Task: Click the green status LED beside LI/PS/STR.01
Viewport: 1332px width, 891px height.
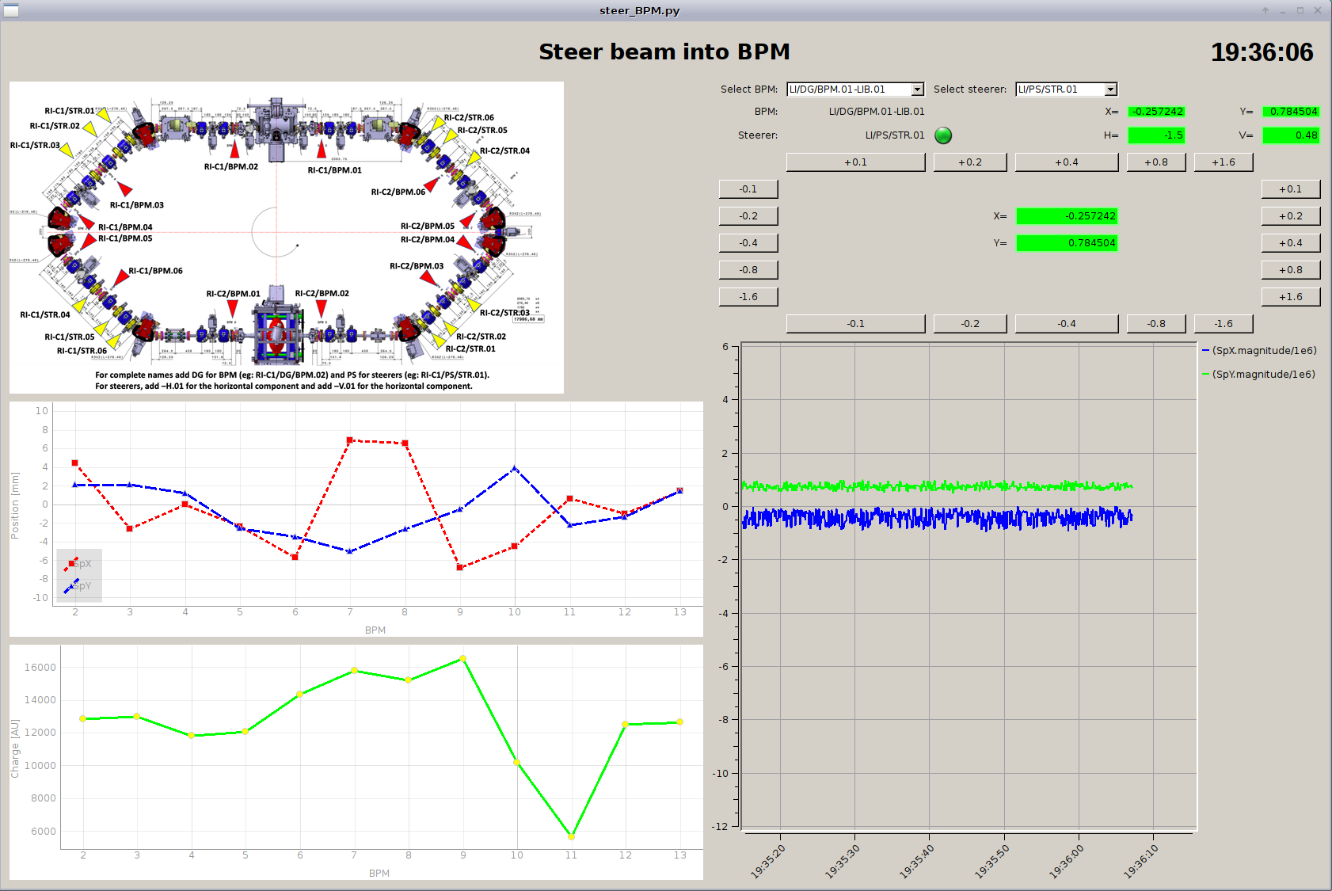Action: tap(942, 135)
